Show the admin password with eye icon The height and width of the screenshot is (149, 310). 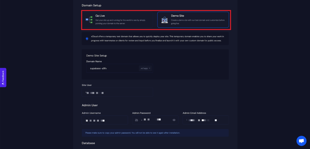tap(174, 120)
